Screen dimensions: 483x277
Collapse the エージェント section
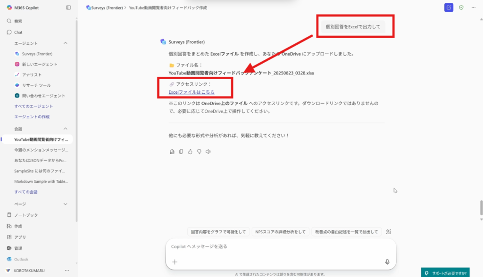(66, 43)
